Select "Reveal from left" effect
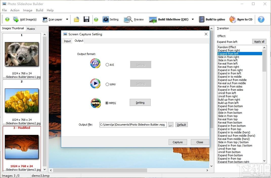The width and height of the screenshot is (271, 178). 240,64
